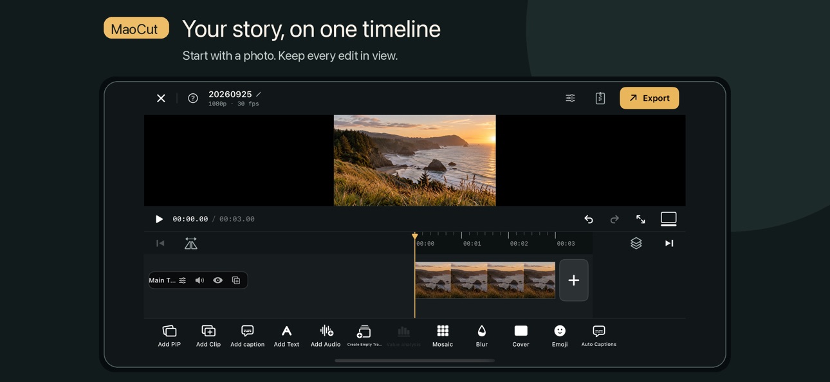Open the layers stack icon
The width and height of the screenshot is (830, 382).
click(636, 243)
